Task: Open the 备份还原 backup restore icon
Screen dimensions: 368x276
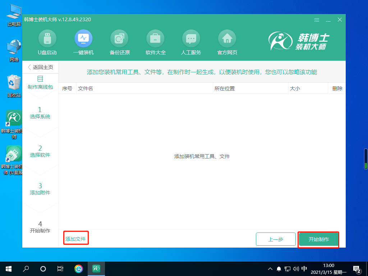Action: (x=119, y=38)
